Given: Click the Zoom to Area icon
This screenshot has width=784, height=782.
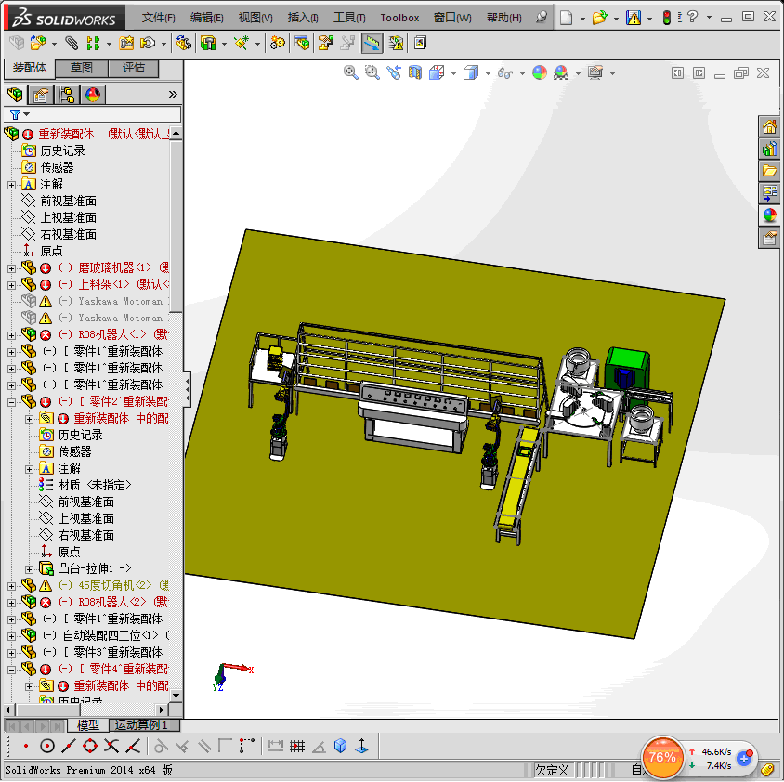Looking at the screenshot, I should pos(372,73).
